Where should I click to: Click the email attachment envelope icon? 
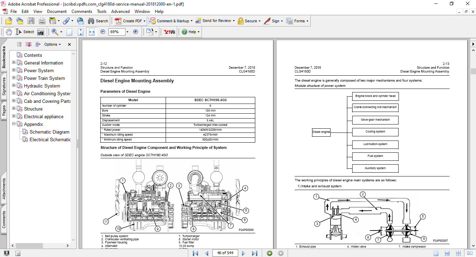tap(81, 21)
